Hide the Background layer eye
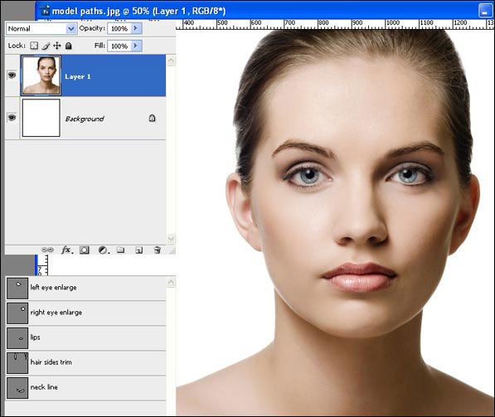 12,118
